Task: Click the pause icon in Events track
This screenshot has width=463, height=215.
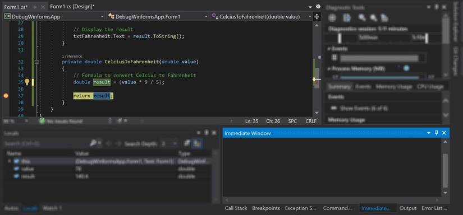Action: [334, 58]
